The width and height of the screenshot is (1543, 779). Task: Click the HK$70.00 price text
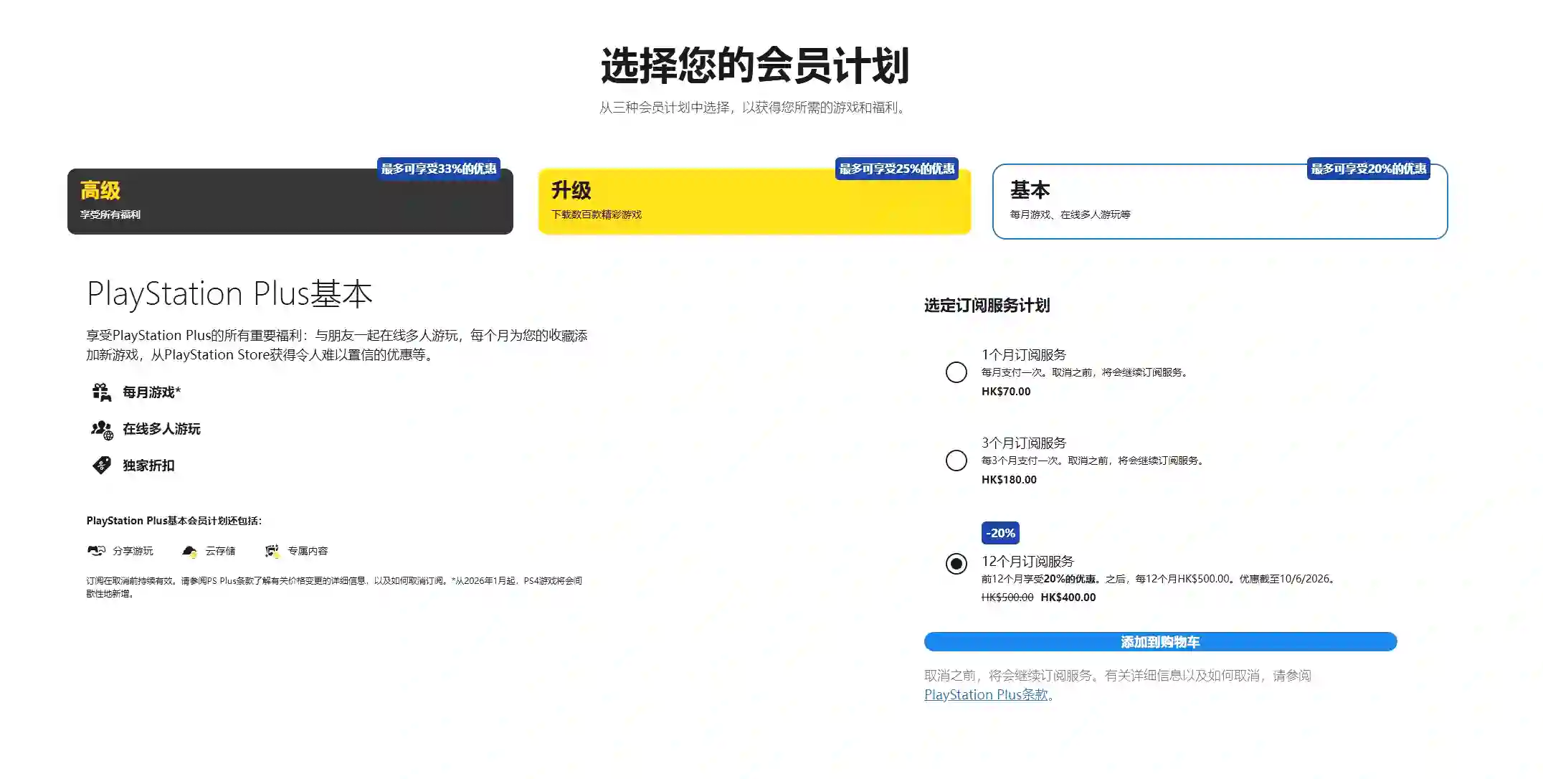click(1006, 392)
